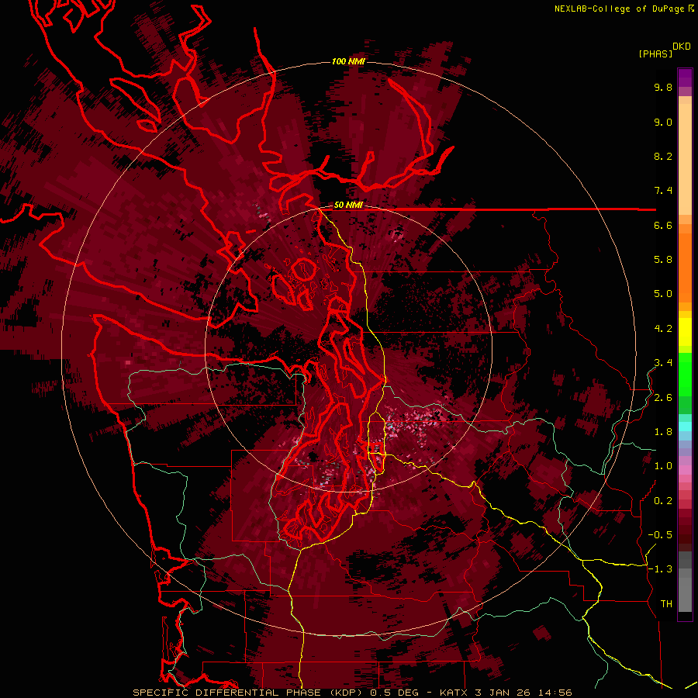Click the 5.0 scale value
The image size is (698, 698).
[663, 294]
